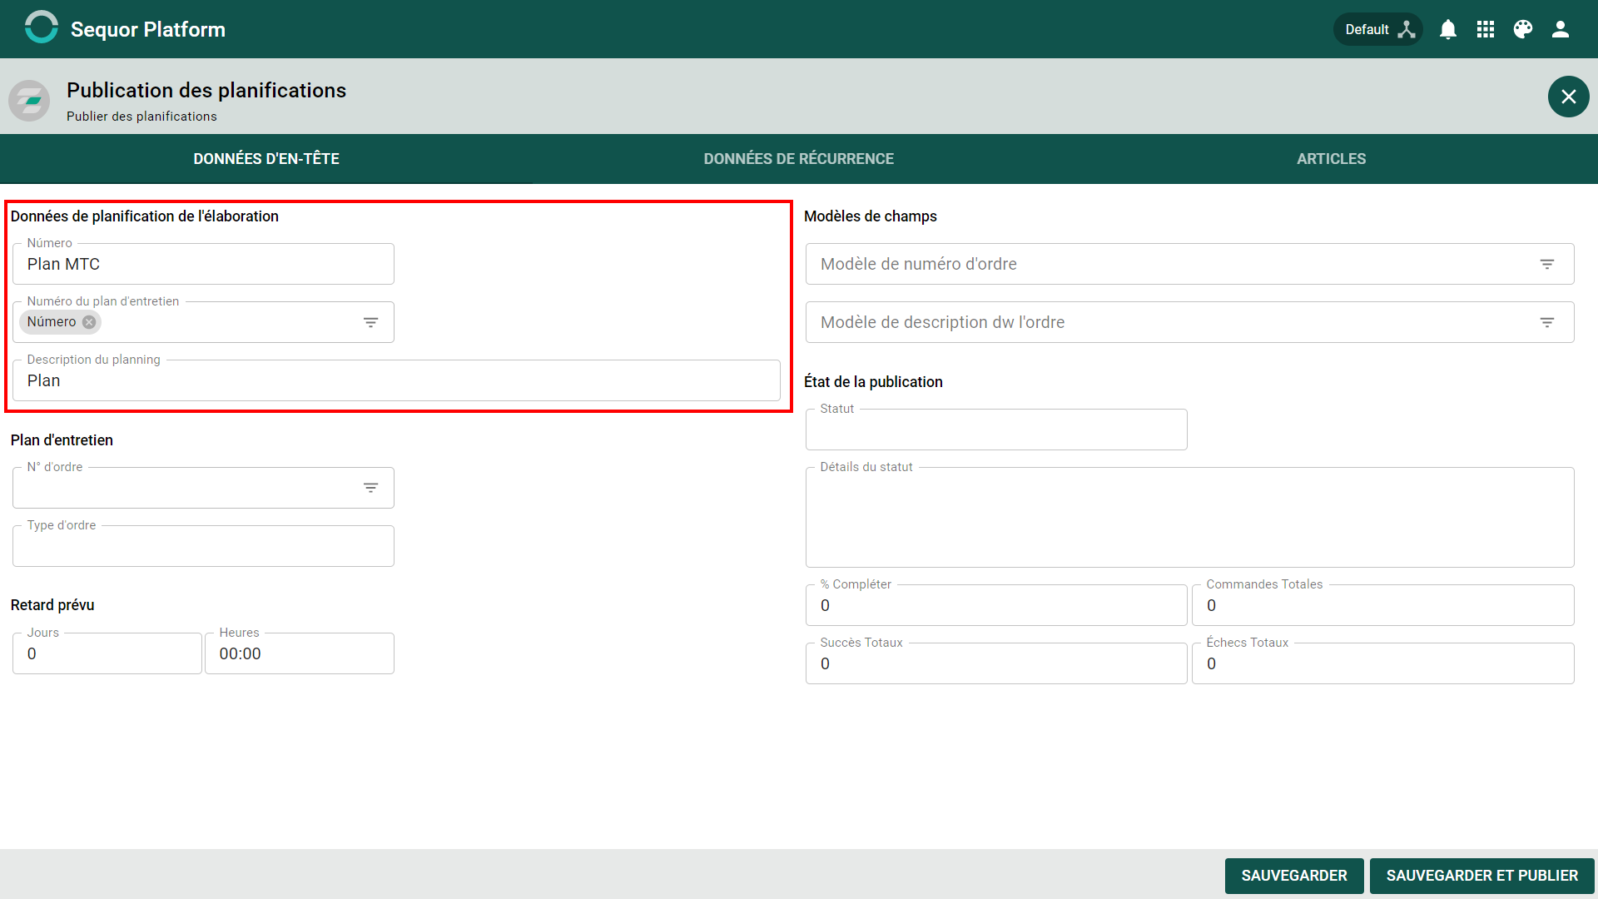
Task: Click the Default environment selector
Action: [1378, 29]
